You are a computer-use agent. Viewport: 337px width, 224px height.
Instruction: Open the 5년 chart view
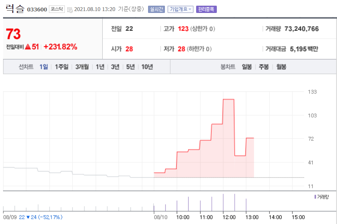tap(131, 67)
